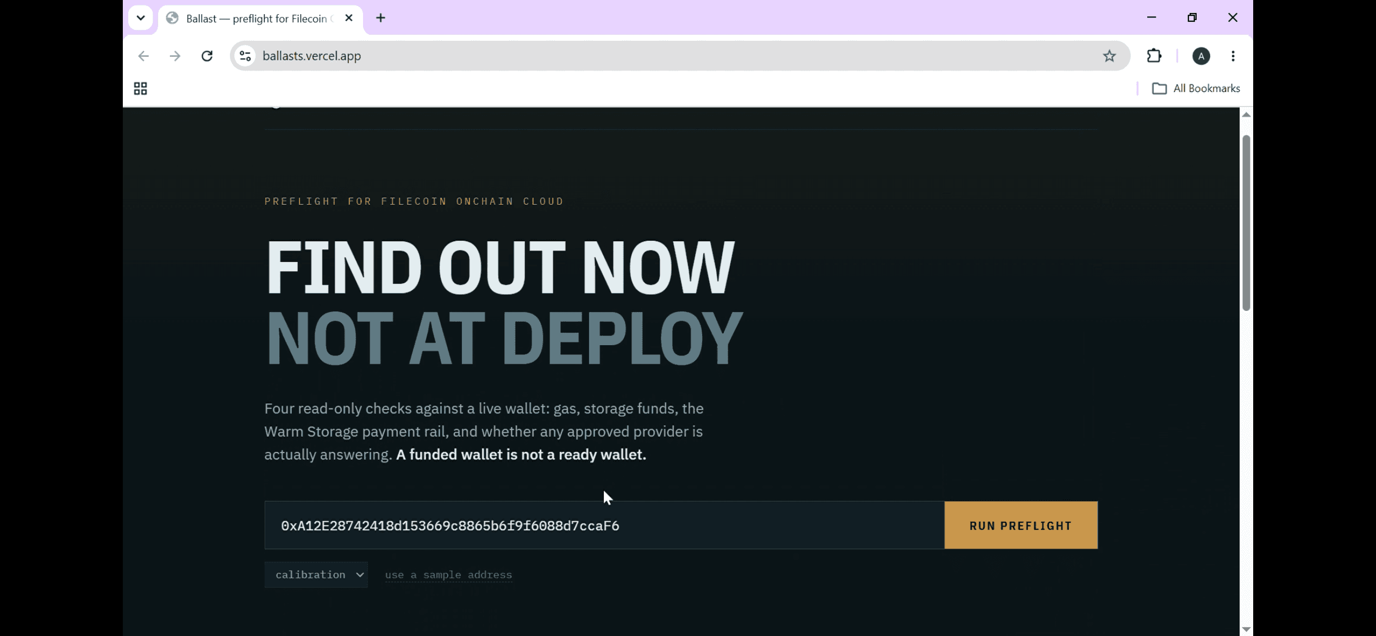Open the calibration network dropdown
This screenshot has height=636, width=1376.
tap(316, 575)
